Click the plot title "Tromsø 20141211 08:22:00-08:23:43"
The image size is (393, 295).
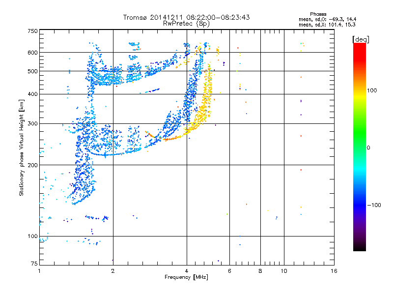[186, 17]
